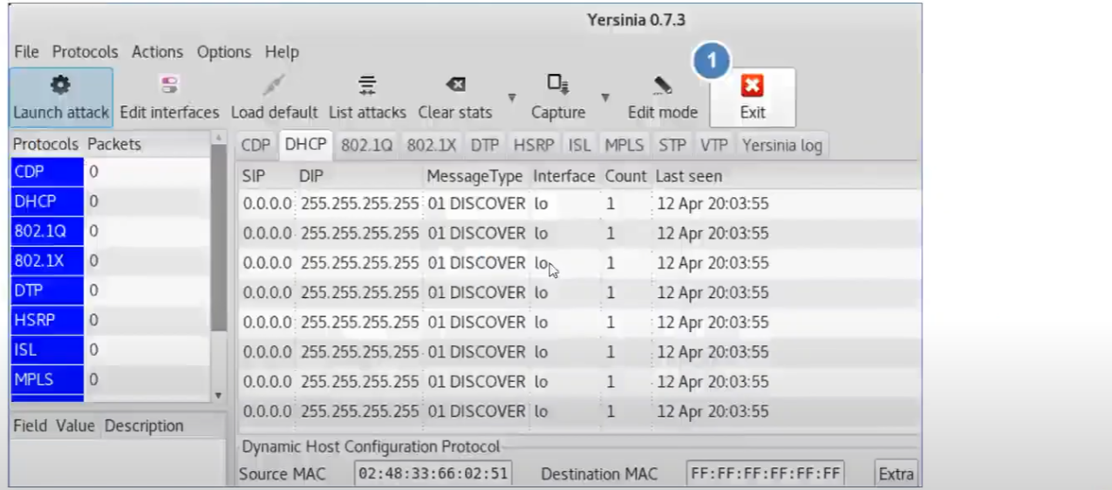Open the File menu
1112x490 pixels.
click(26, 52)
